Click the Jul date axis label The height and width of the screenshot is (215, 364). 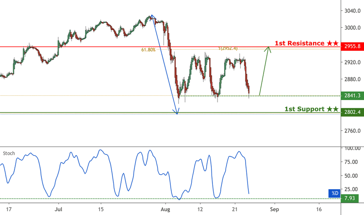[x=58, y=210]
